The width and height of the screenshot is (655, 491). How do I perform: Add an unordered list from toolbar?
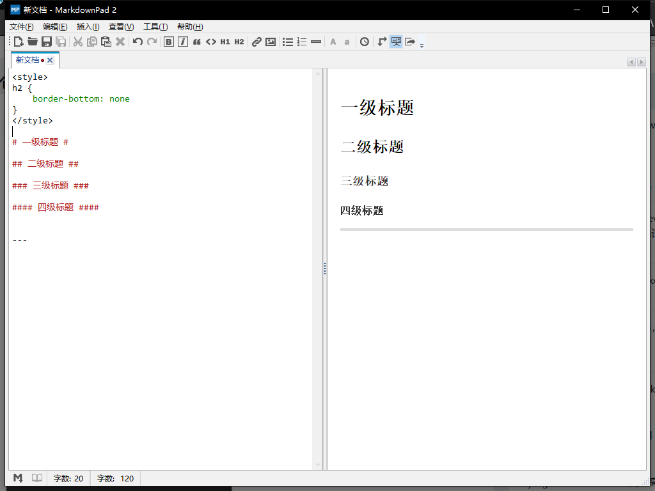click(x=288, y=42)
